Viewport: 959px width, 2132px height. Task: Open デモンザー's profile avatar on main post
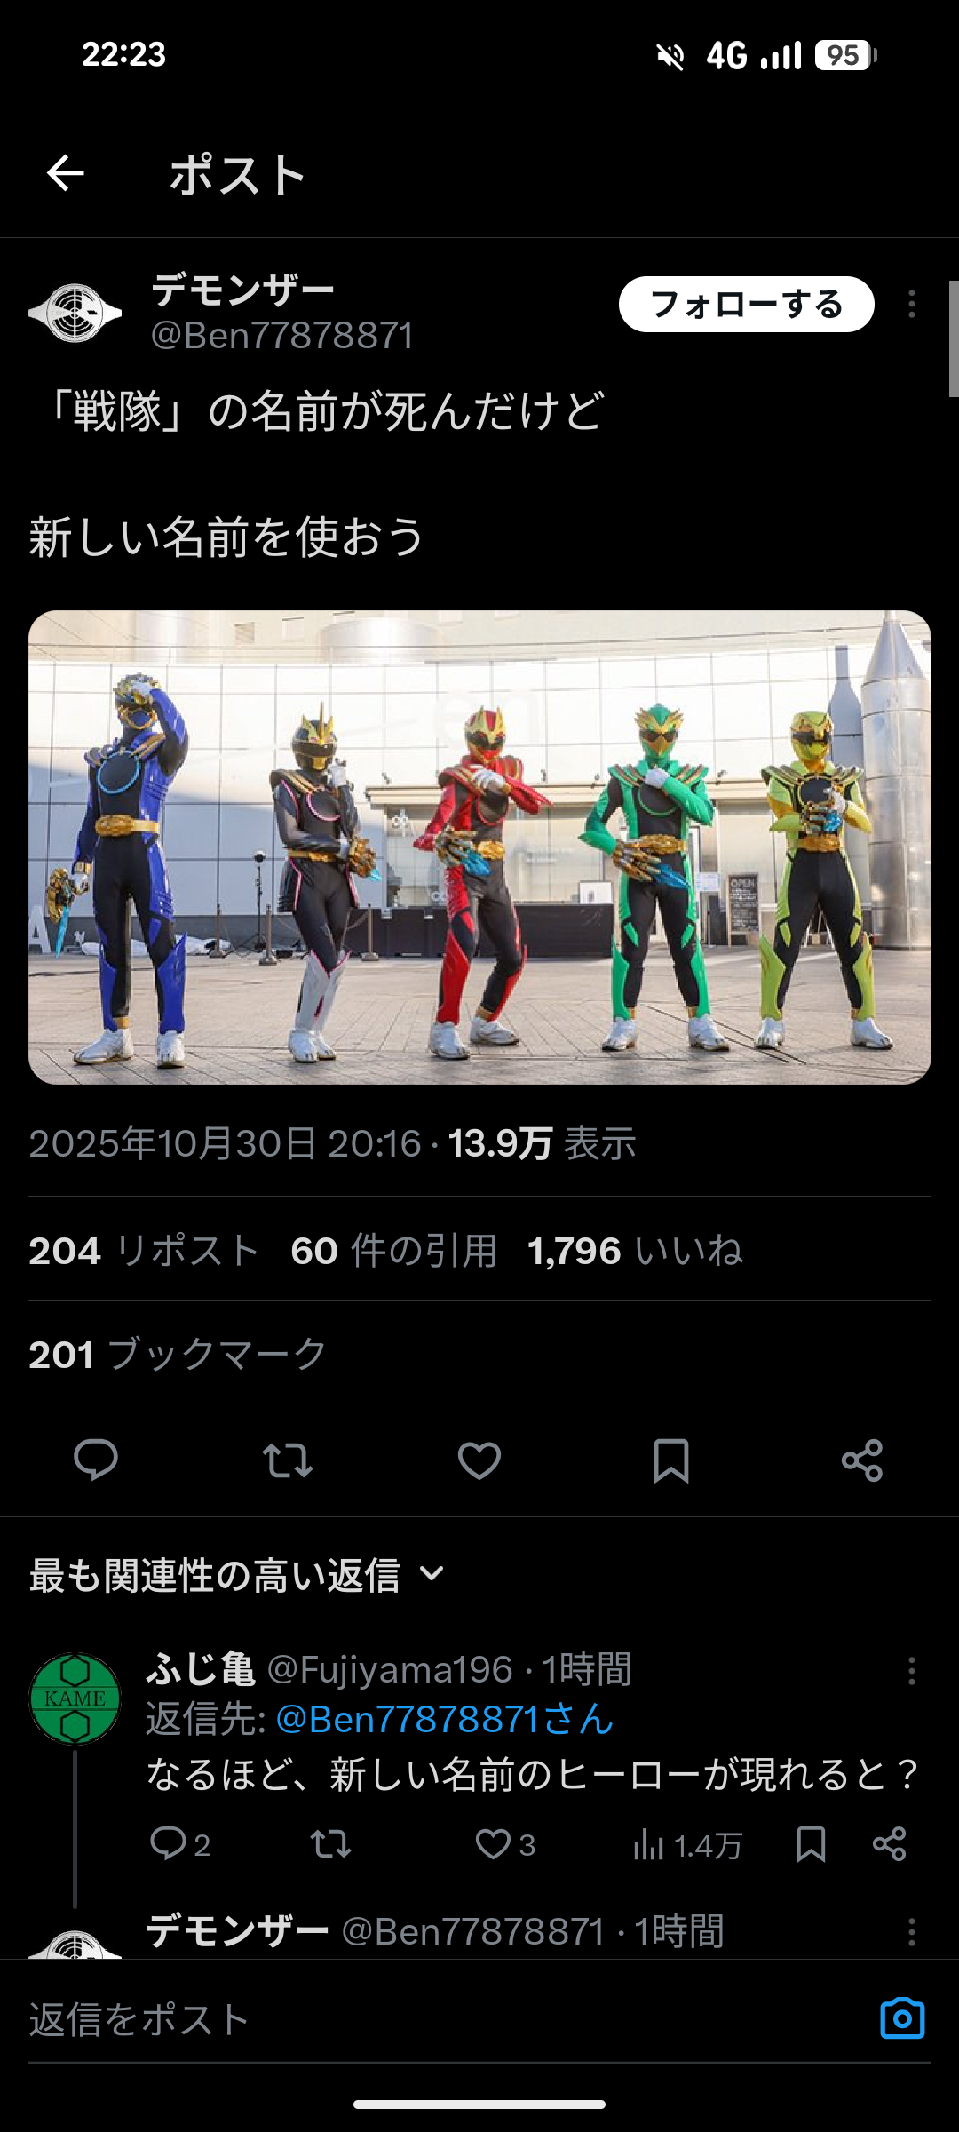[x=75, y=313]
